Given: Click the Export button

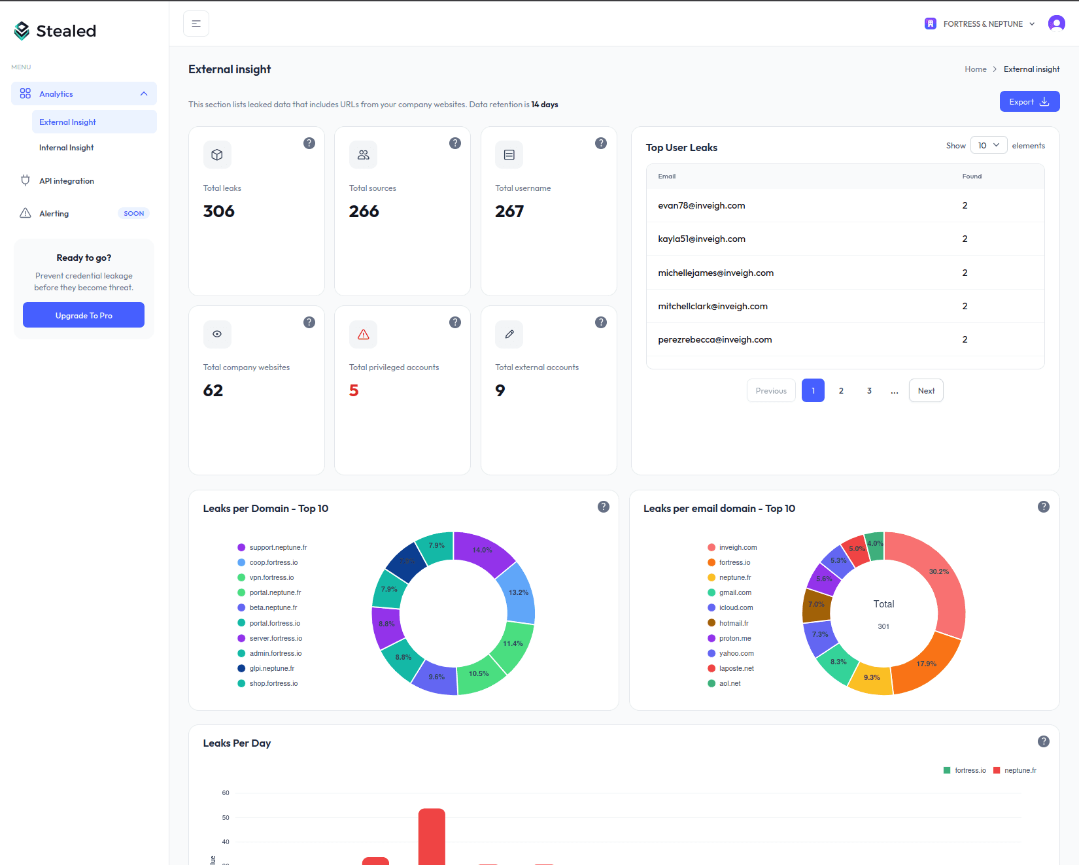Looking at the screenshot, I should click(x=1029, y=101).
